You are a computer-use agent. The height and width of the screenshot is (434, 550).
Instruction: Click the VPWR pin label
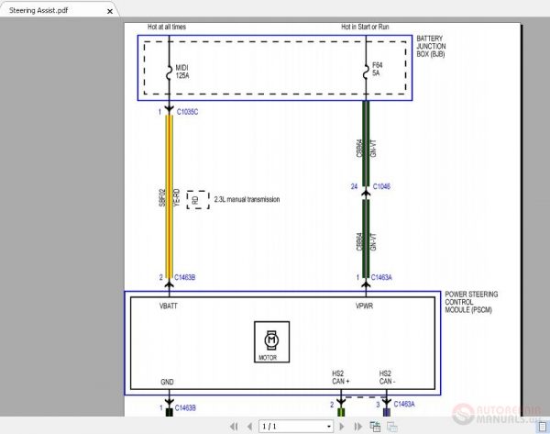coord(365,306)
